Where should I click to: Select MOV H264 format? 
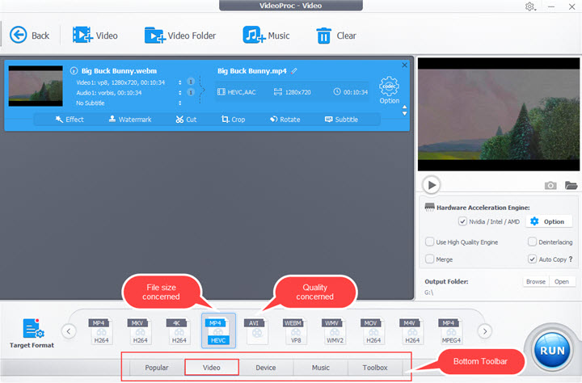(373, 330)
